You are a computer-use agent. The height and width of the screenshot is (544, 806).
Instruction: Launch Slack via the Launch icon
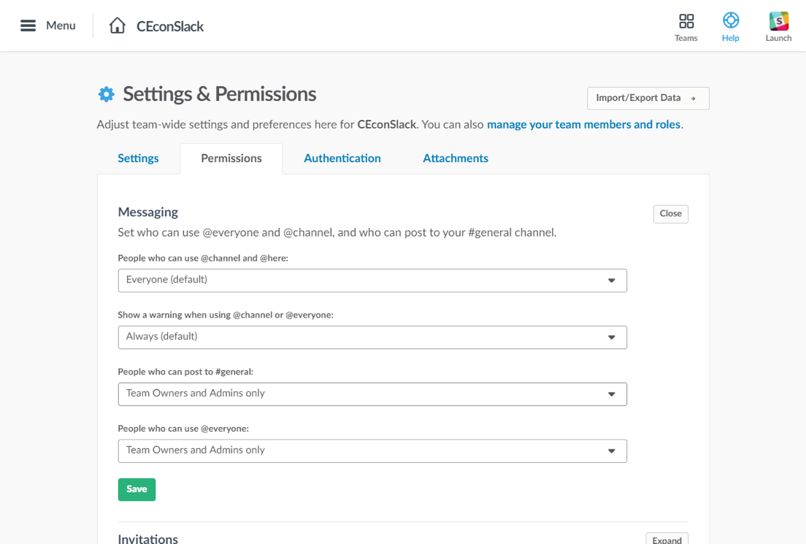point(779,21)
